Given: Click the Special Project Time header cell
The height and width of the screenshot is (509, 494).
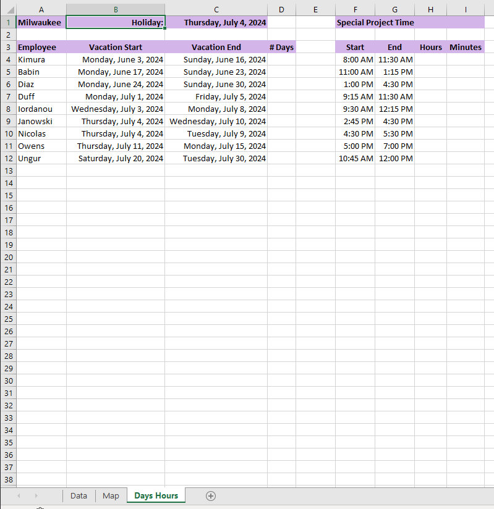Looking at the screenshot, I should coord(371,22).
